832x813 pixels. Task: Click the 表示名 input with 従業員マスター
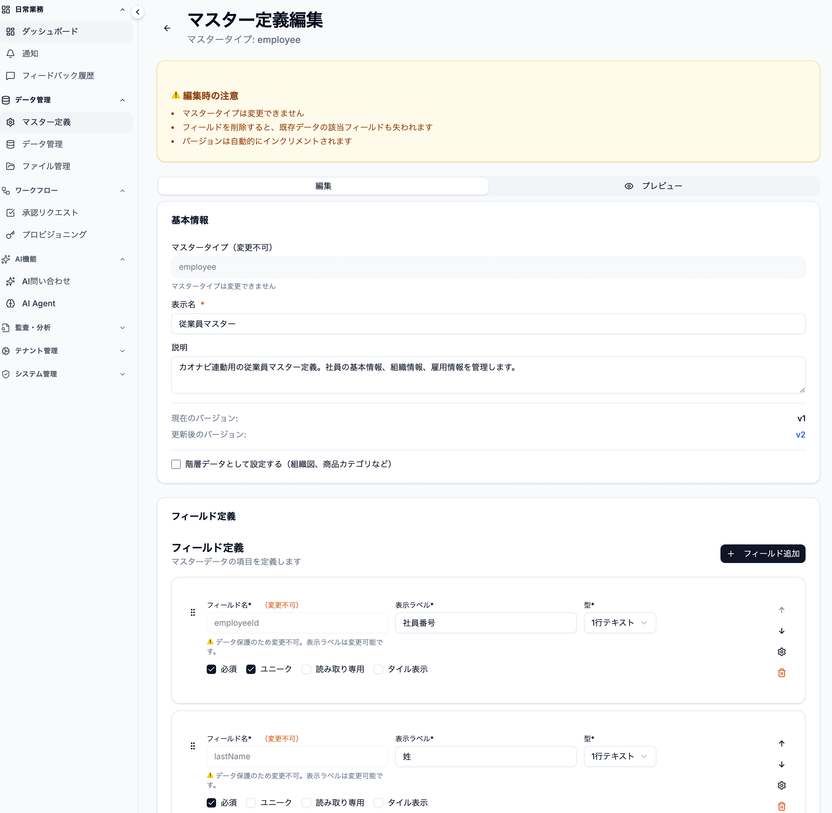coord(488,324)
